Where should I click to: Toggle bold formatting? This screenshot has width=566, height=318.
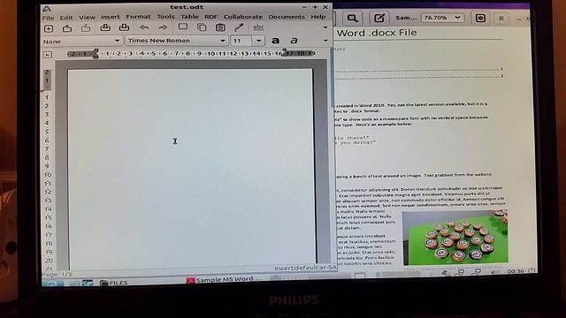(x=275, y=41)
